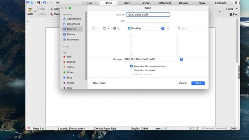Click the zoom in plus icon
249x140 pixels.
pyautogui.click(x=226, y=128)
